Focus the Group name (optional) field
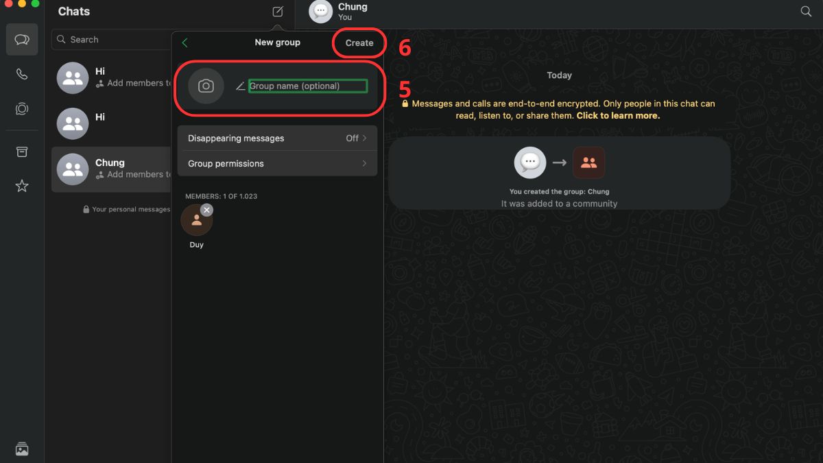This screenshot has height=463, width=823. 308,86
